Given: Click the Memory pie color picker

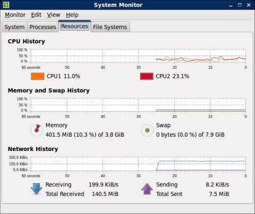Looking at the screenshot, I should [37, 130].
